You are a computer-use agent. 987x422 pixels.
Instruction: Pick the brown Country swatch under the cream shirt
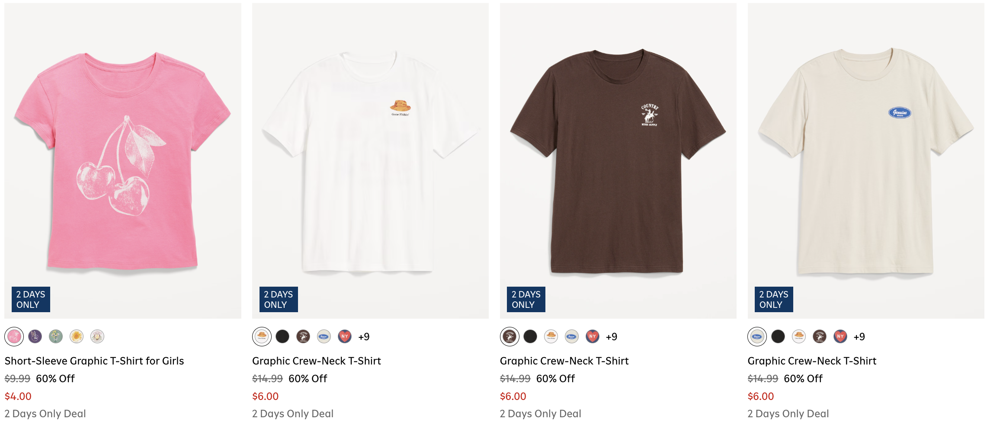click(820, 336)
